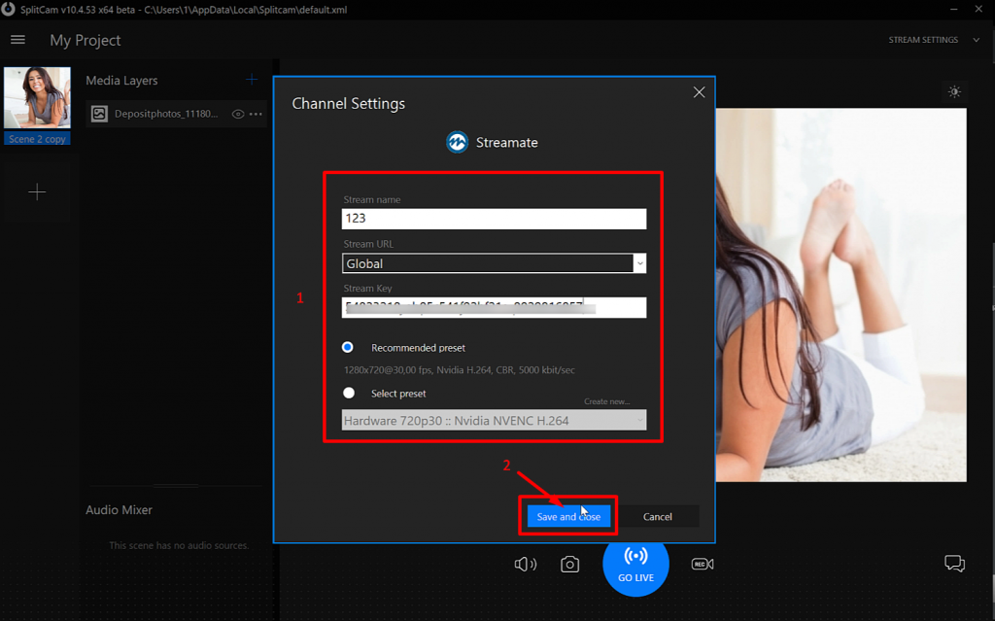Viewport: 995px width, 621px height.
Task: Open the chat bubbles icon
Action: click(954, 564)
